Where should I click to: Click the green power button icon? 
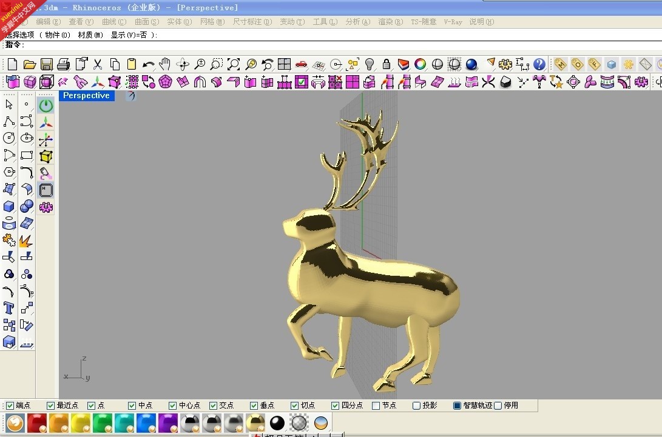(46, 105)
